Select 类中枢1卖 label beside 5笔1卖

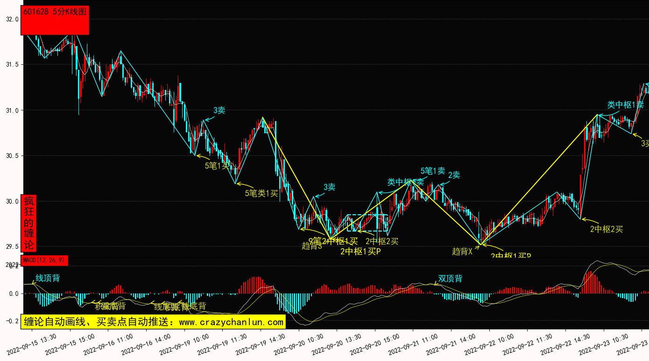406,182
